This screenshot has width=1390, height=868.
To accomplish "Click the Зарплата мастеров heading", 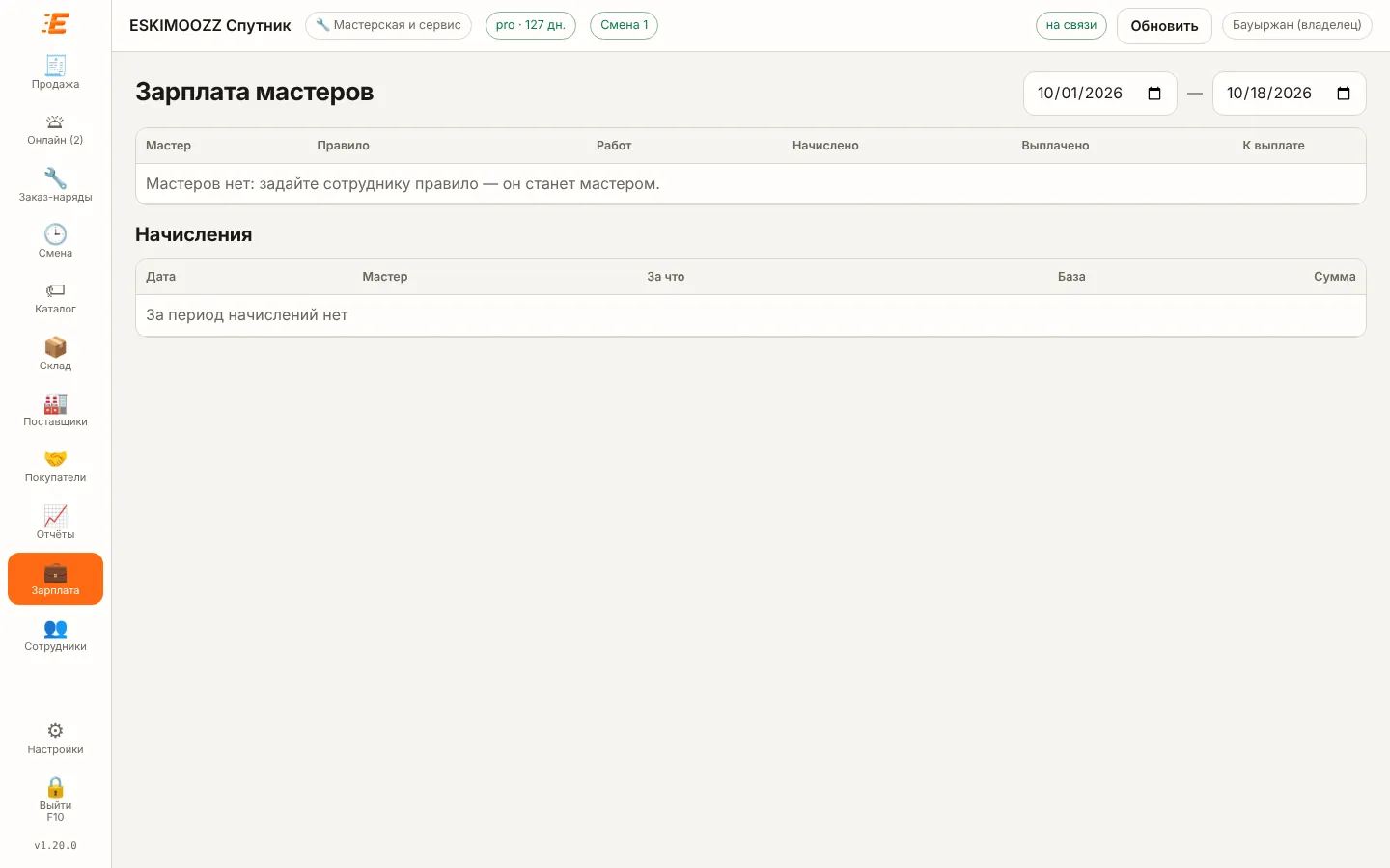I will pos(254,93).
